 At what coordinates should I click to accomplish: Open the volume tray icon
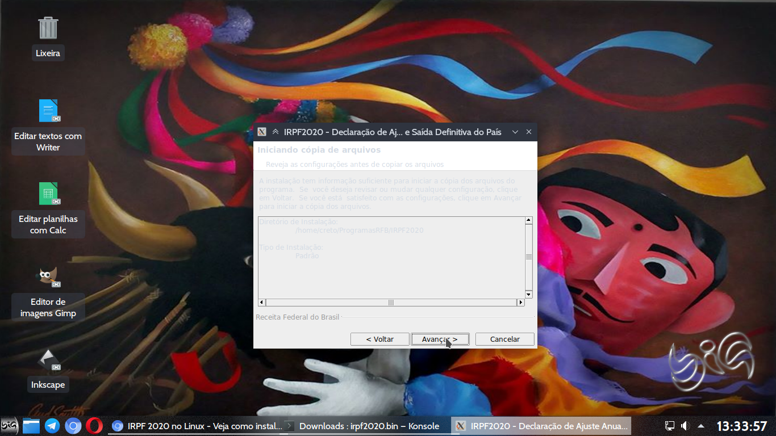[x=685, y=426]
